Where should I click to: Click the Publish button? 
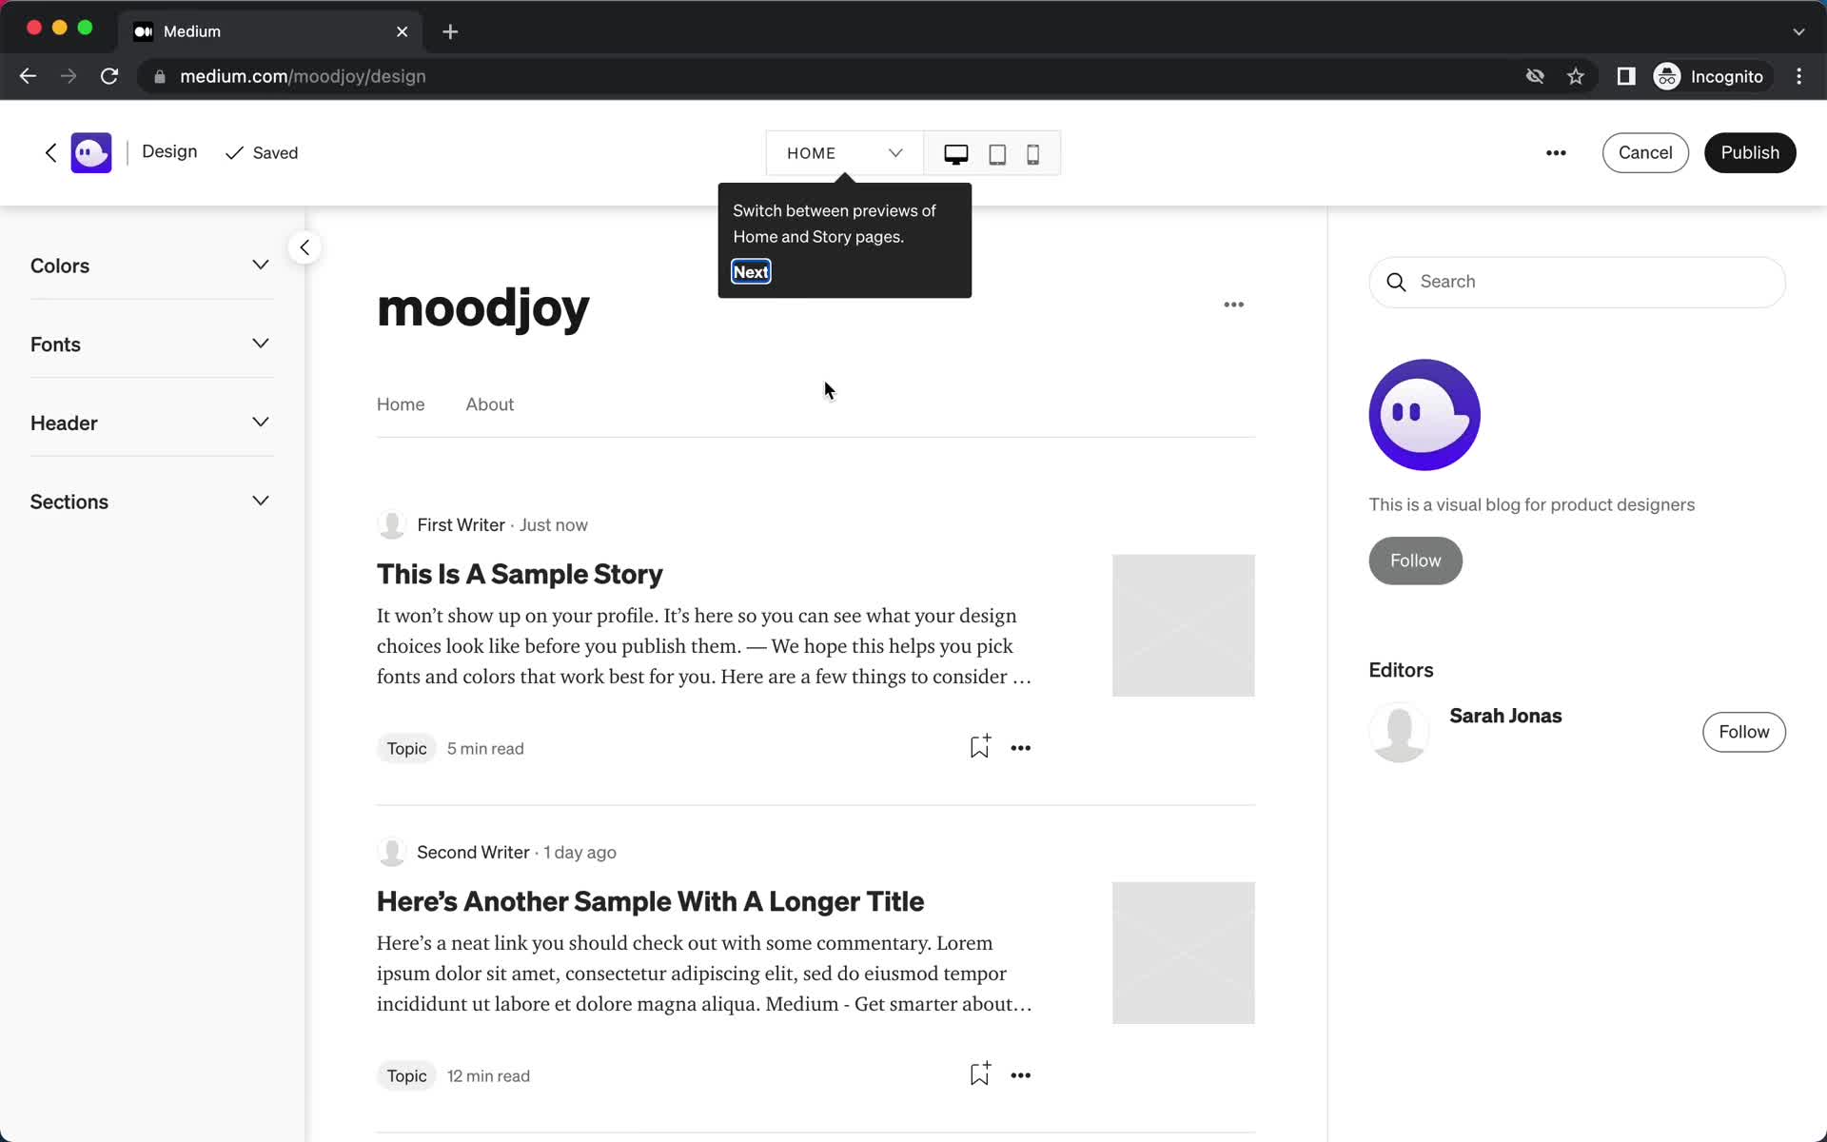pyautogui.click(x=1749, y=151)
